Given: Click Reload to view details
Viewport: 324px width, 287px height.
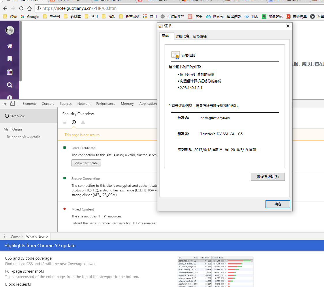Looking at the screenshot, I should click(x=24, y=137).
